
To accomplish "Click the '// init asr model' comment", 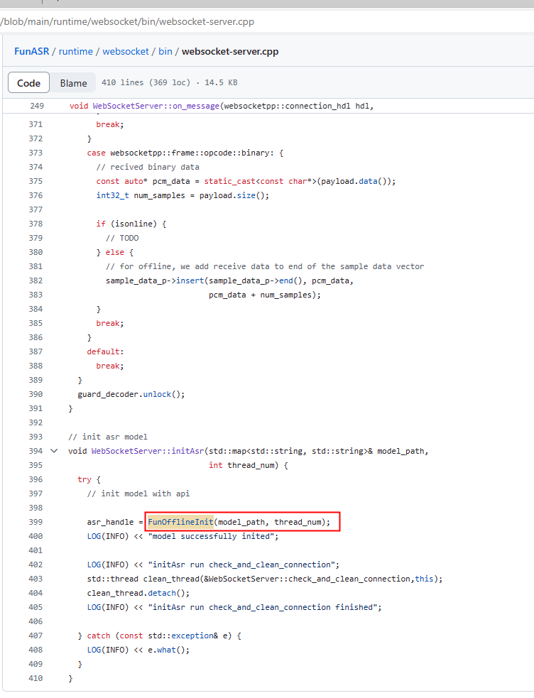I will [x=108, y=437].
